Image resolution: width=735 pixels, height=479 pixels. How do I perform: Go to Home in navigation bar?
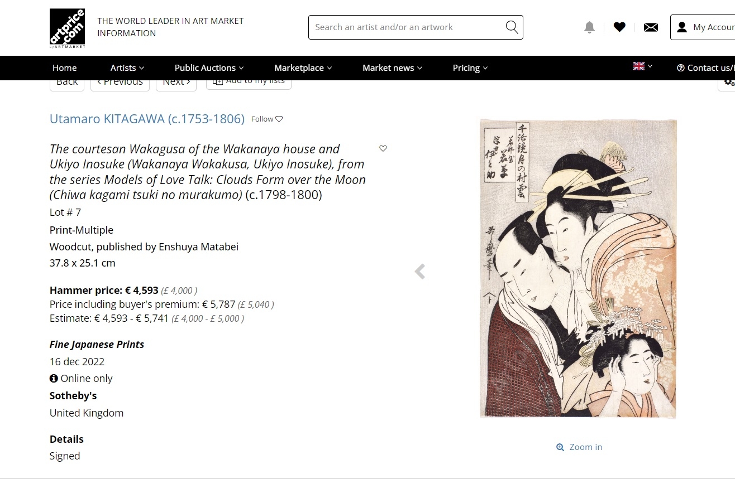pos(65,67)
